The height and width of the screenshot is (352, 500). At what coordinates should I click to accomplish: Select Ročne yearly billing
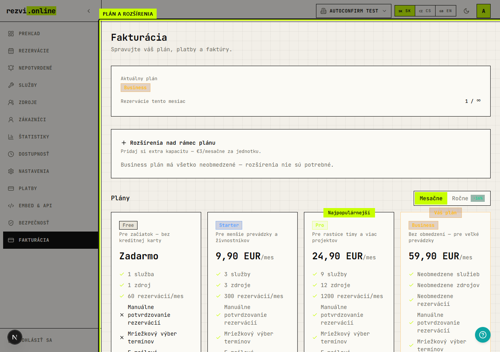click(x=468, y=198)
